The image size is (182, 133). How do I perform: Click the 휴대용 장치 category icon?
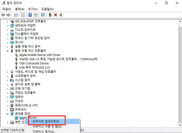(12, 114)
